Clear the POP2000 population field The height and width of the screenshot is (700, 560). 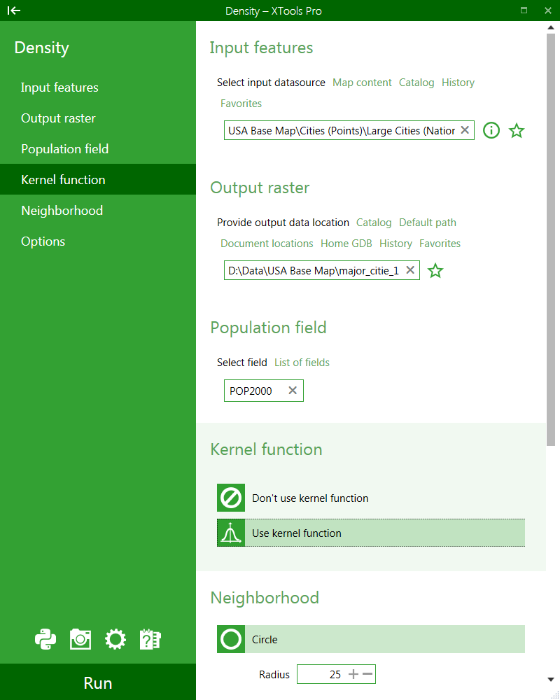click(x=293, y=391)
